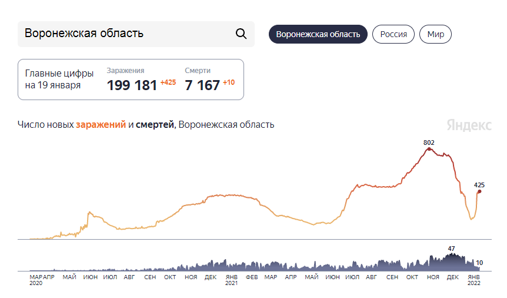Click the +425 new infections badge

pyautogui.click(x=168, y=82)
